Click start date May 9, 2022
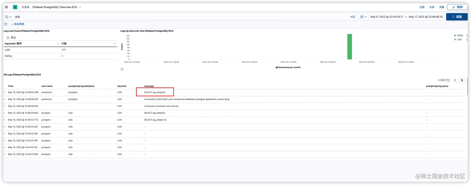471x185 pixels. click(x=387, y=17)
